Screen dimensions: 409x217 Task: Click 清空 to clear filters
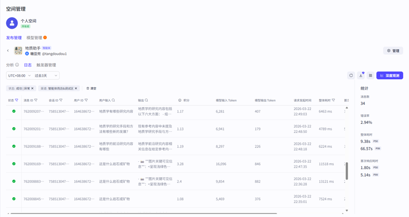91,88
